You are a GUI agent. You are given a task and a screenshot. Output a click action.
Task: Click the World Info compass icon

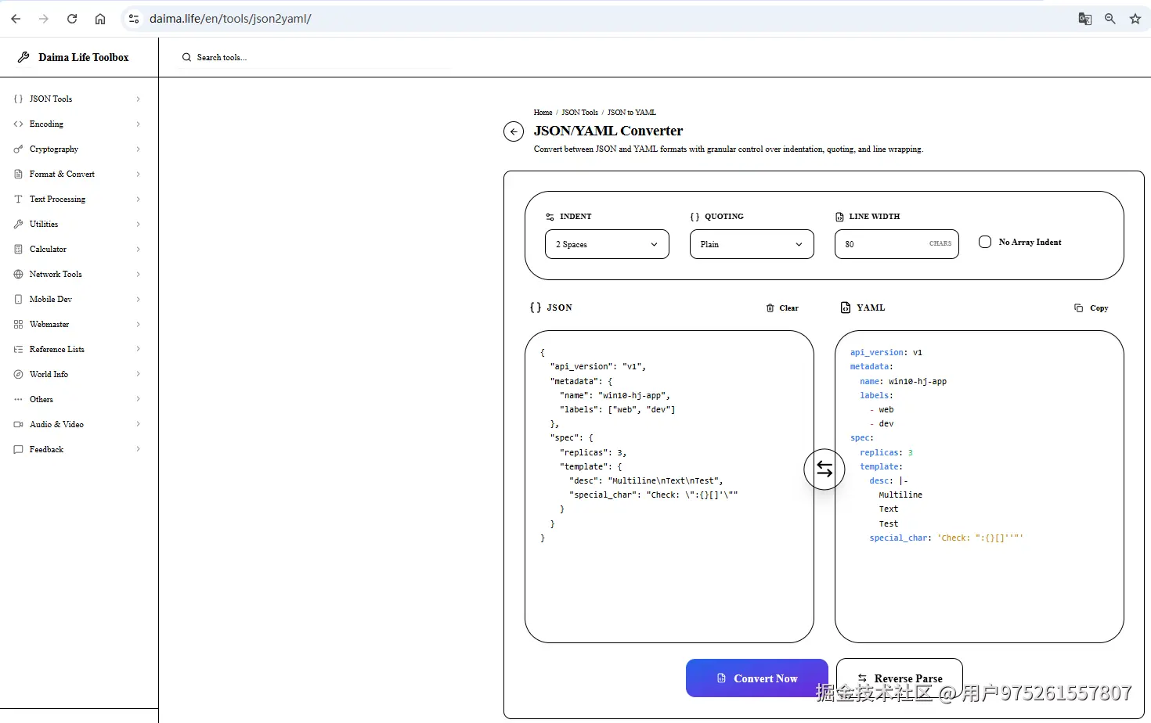(x=18, y=374)
